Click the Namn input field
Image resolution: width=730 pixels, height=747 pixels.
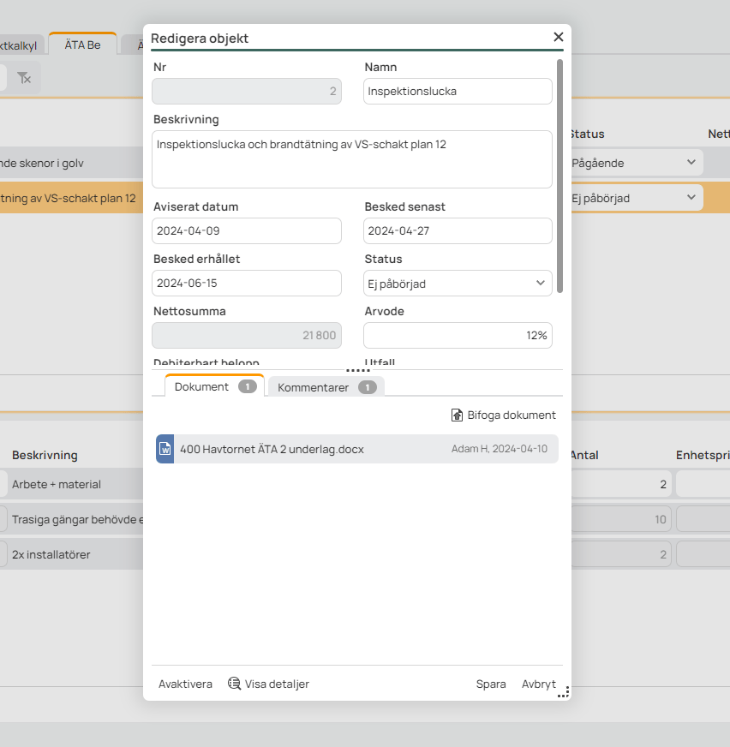click(x=458, y=91)
